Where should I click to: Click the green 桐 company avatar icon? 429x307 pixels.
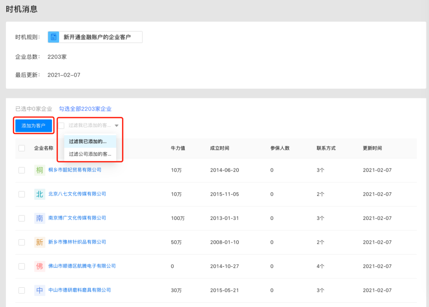coord(40,170)
